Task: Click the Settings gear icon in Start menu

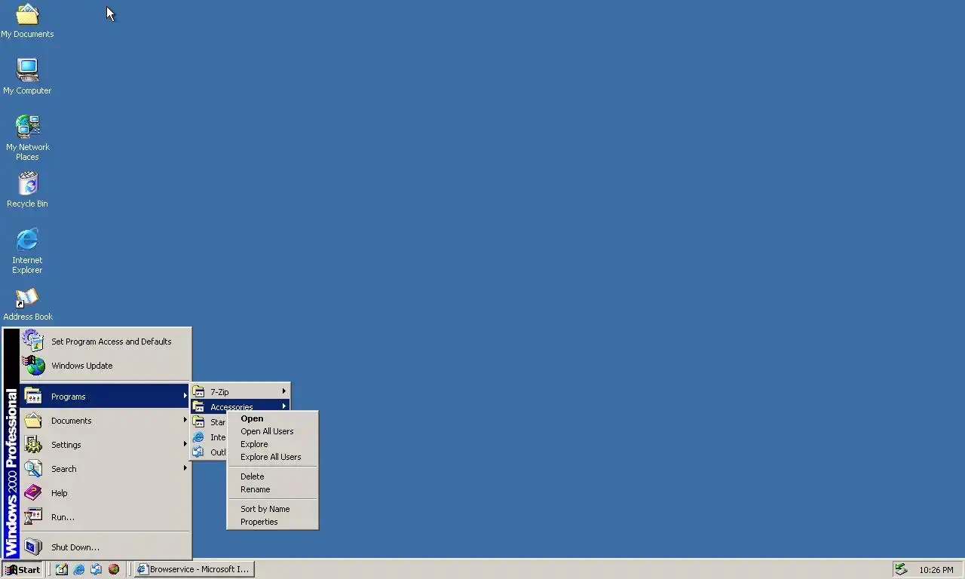Action: point(33,445)
